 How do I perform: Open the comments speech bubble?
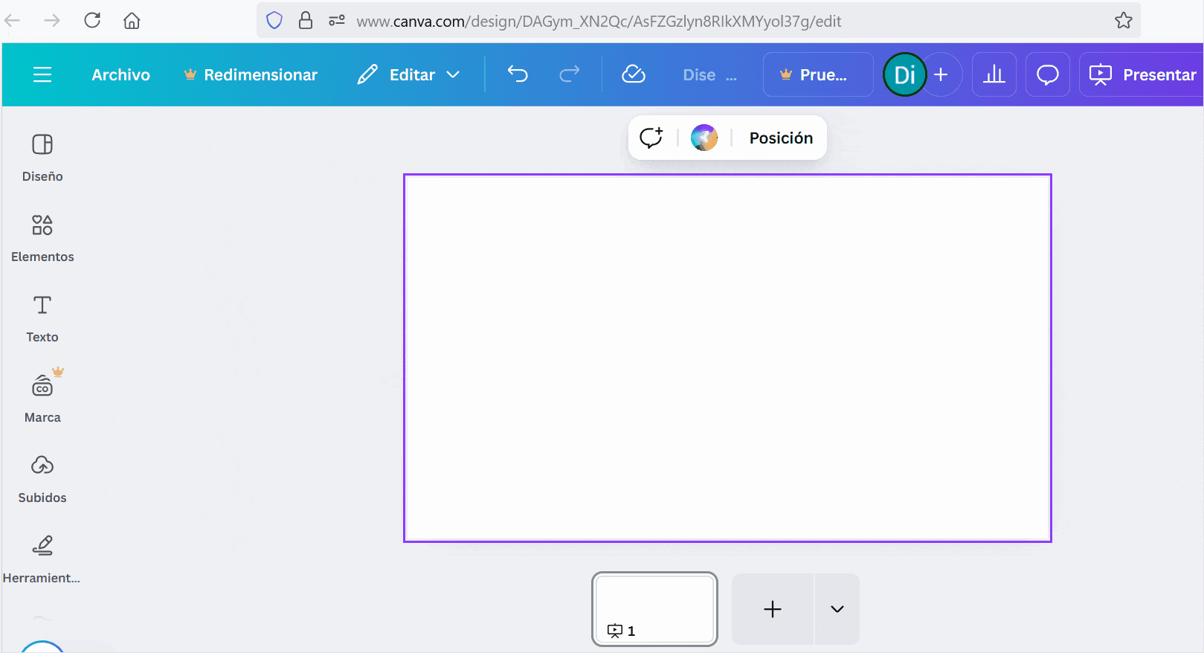click(x=1048, y=74)
